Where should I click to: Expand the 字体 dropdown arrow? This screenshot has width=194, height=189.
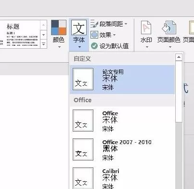click(x=79, y=47)
